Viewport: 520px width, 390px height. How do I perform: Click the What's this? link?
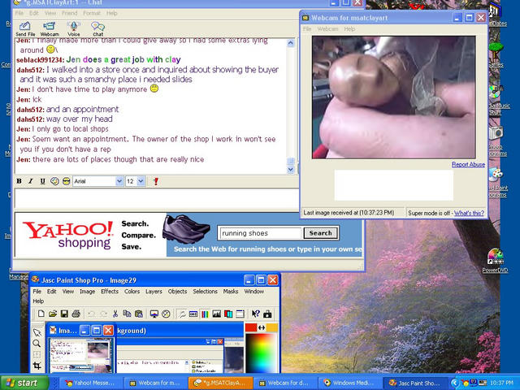(469, 213)
